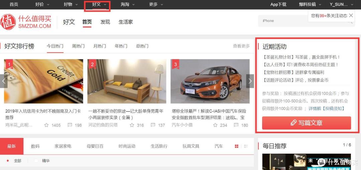Select the 全部 radio filter

[x=8, y=161]
